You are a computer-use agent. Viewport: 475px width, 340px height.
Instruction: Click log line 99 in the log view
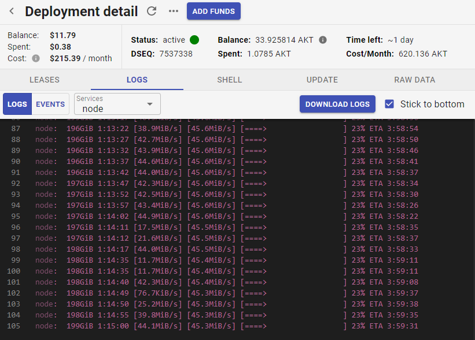(237, 260)
